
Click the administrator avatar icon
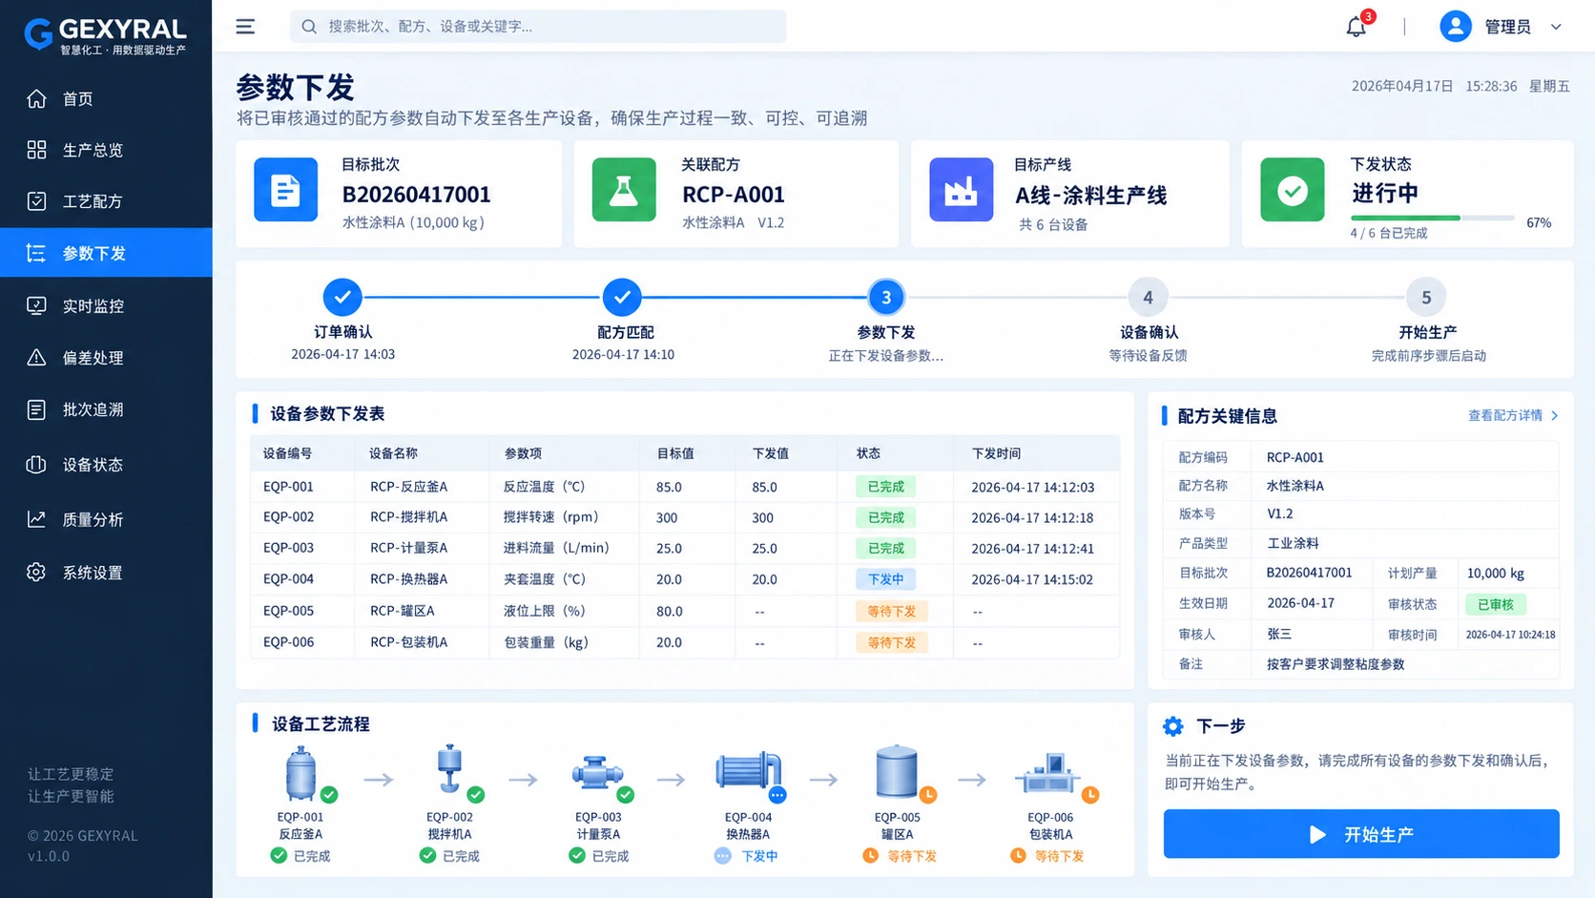pos(1455,27)
